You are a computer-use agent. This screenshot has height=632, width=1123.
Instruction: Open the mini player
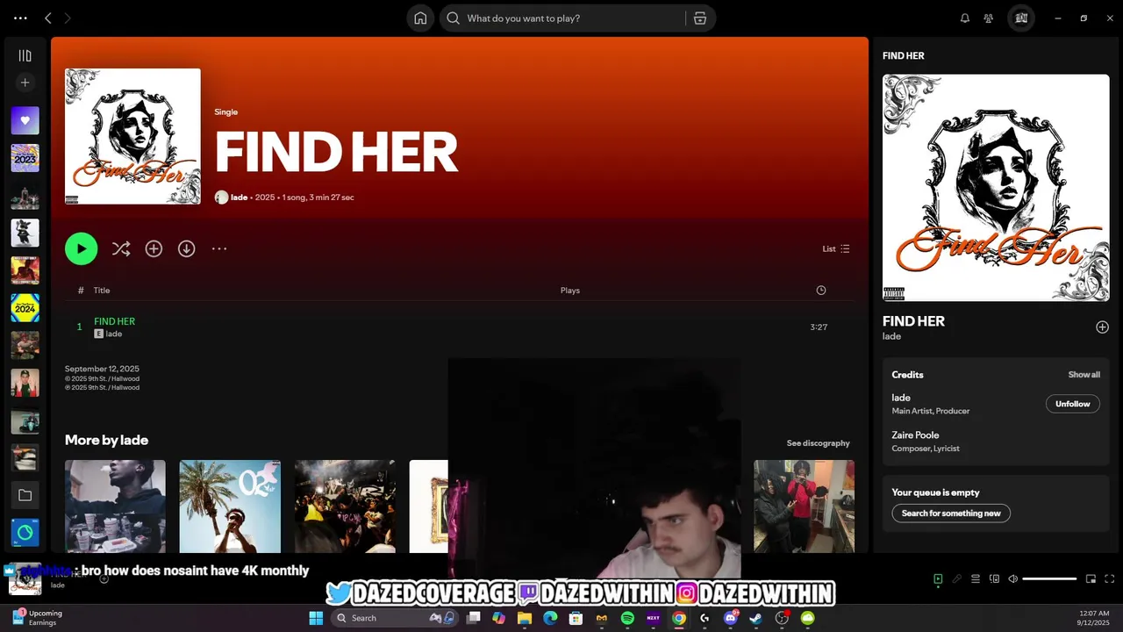(x=1091, y=579)
